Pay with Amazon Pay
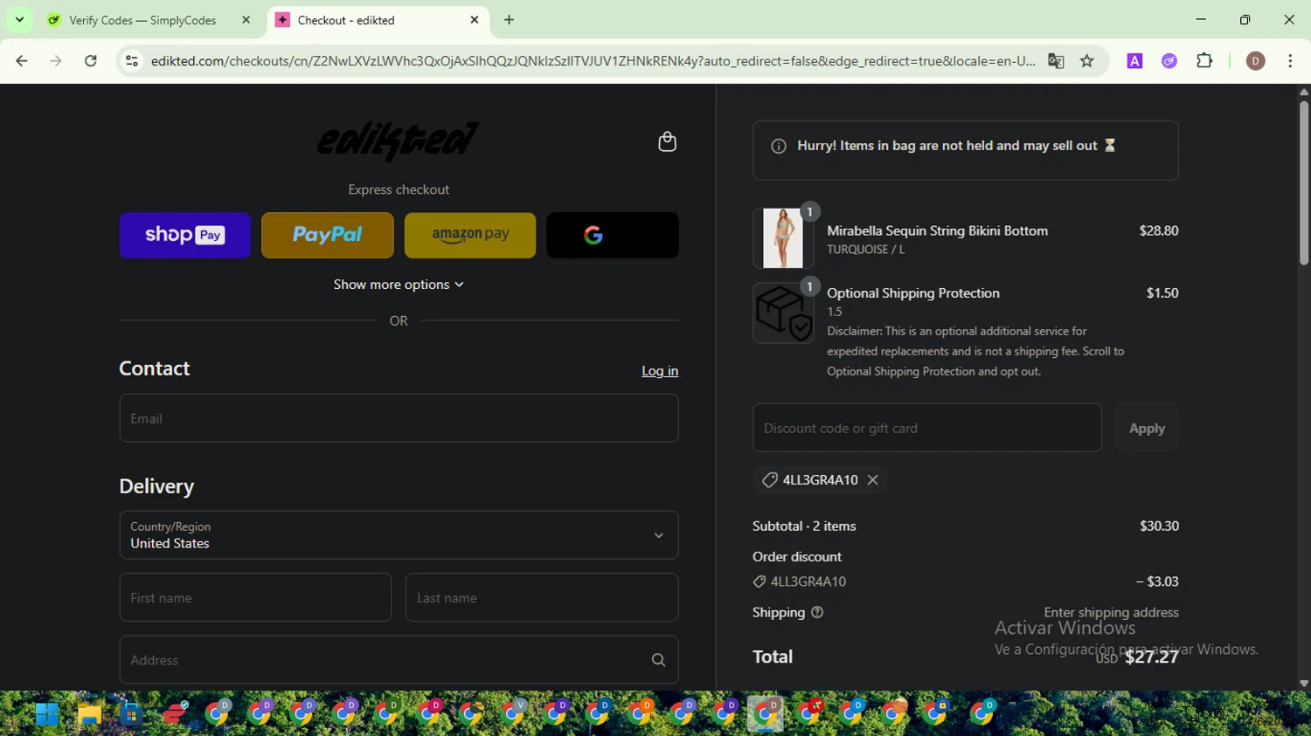This screenshot has height=736, width=1311. pos(469,235)
